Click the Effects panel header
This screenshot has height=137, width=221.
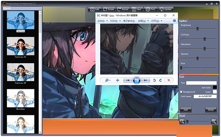pos(22,8)
